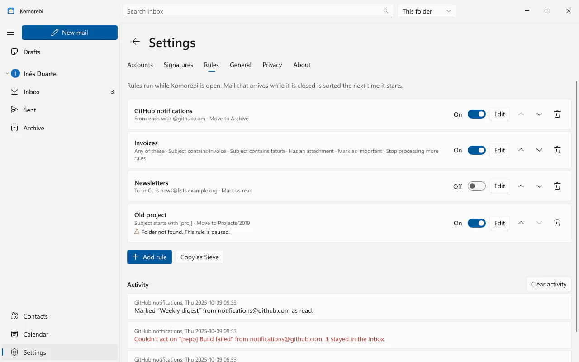Clear the activity log

pos(549,284)
